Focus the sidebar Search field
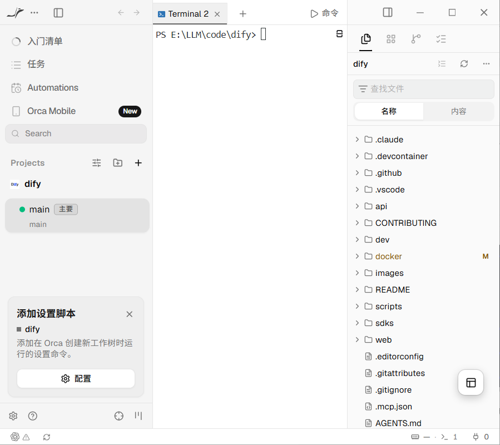Image resolution: width=500 pixels, height=445 pixels. [x=76, y=133]
